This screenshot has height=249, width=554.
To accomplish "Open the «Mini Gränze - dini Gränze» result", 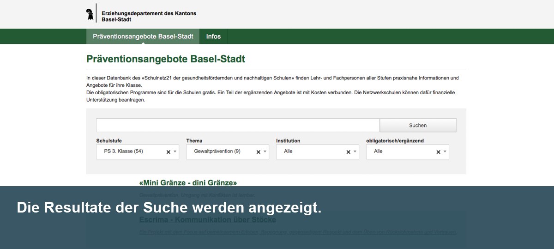I will click(188, 183).
